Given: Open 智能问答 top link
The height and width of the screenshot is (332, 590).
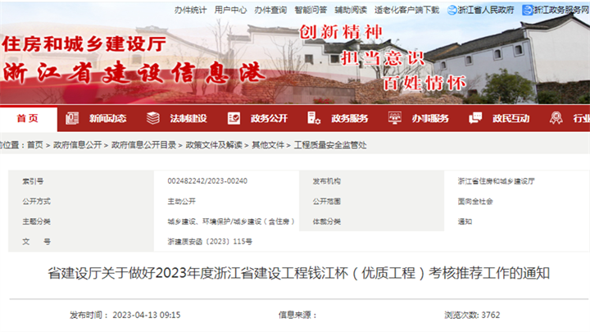Looking at the screenshot, I should click(x=311, y=10).
